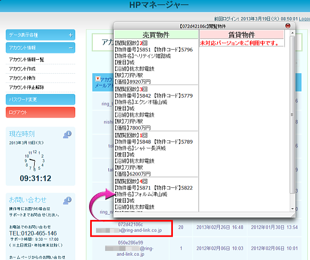Click the red sort arrow icon in the table header

point(98,78)
